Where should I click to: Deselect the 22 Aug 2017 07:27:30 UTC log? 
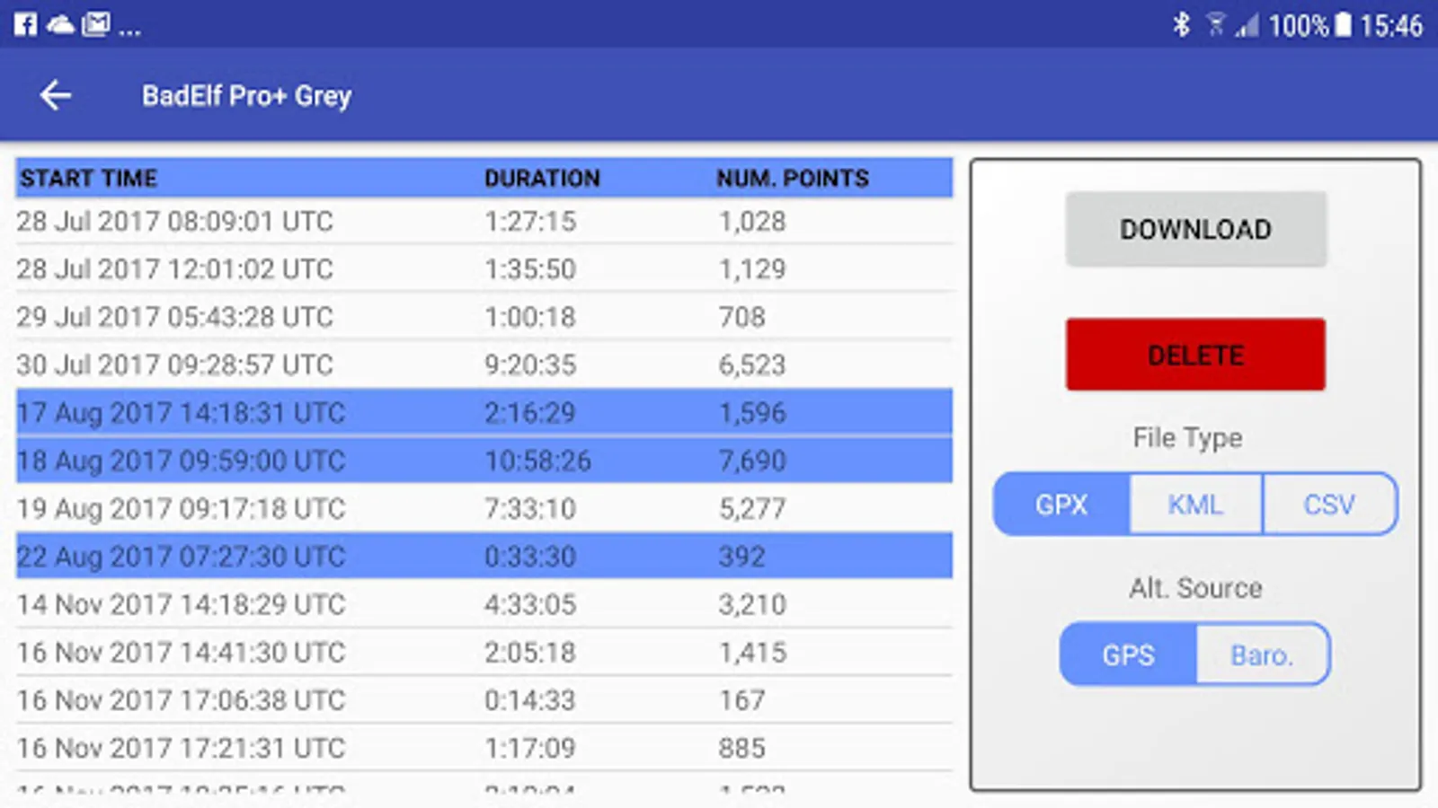[x=484, y=556]
